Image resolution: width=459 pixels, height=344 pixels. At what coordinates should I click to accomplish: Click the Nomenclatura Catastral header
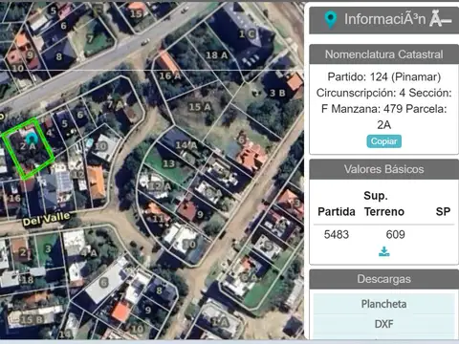coord(383,54)
